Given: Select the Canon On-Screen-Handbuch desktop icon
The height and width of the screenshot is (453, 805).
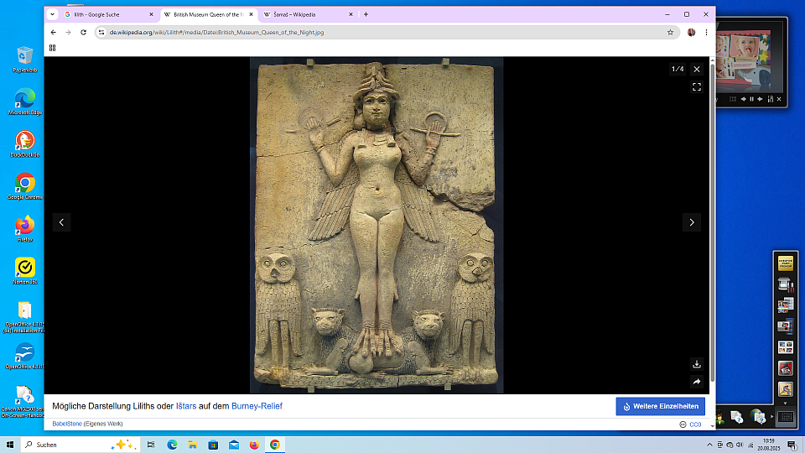Looking at the screenshot, I should (23, 402).
